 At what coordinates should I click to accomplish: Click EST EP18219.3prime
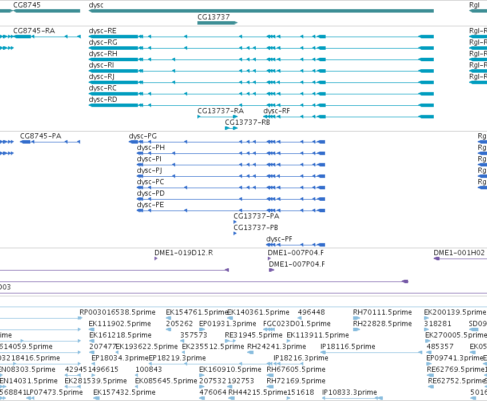(x=211, y=364)
